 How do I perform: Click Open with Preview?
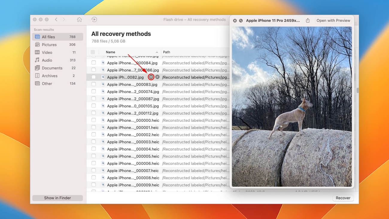click(333, 20)
